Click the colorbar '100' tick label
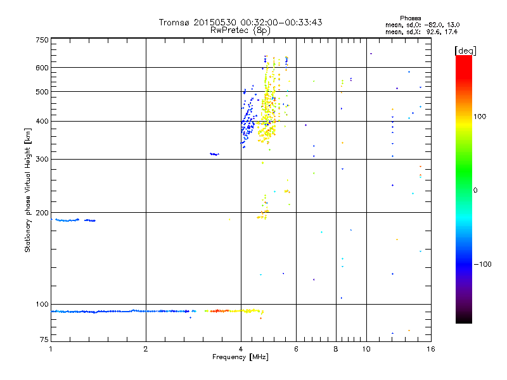The height and width of the screenshot is (380, 507). (480, 117)
